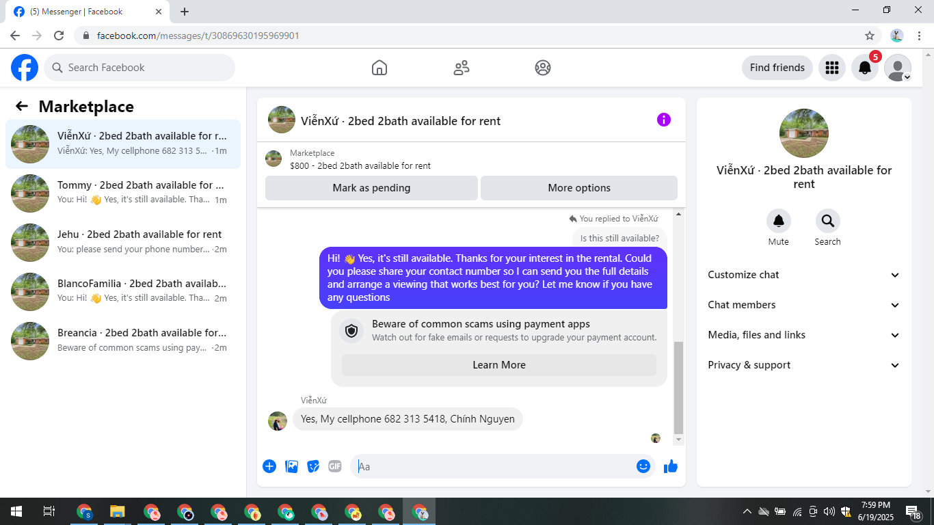
Task: Click the shield icon in scam warning
Action: pyautogui.click(x=351, y=332)
